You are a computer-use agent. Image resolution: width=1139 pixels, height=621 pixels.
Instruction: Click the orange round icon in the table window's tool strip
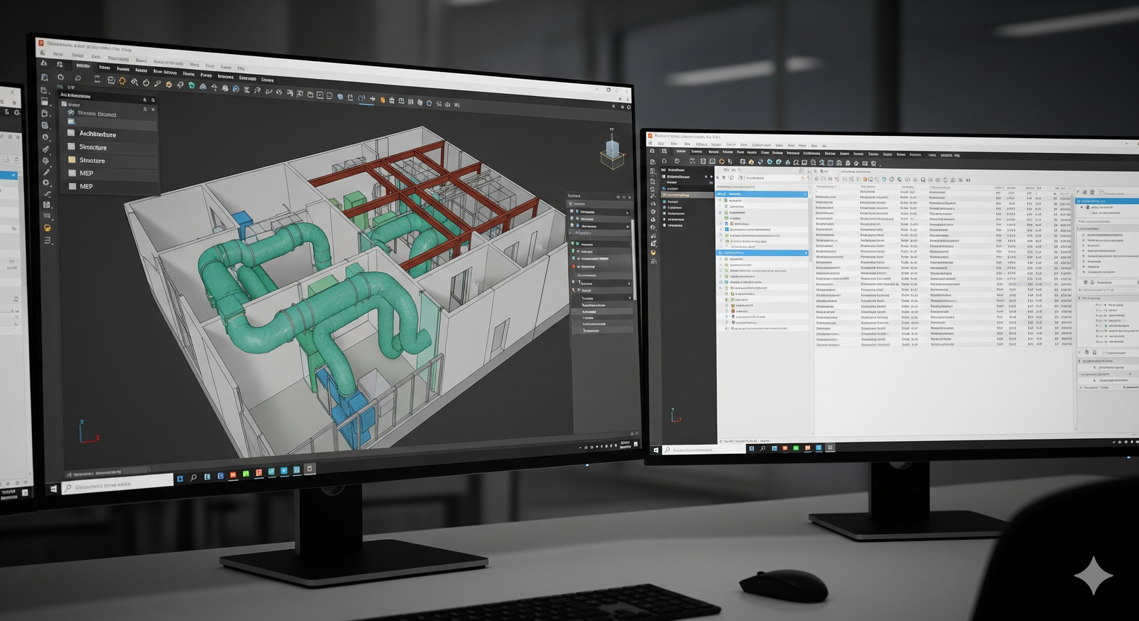pos(653,253)
